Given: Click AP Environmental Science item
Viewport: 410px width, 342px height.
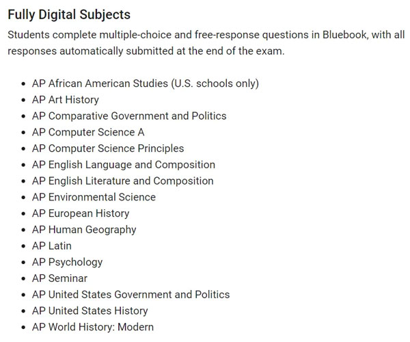Looking at the screenshot, I should pos(94,197).
